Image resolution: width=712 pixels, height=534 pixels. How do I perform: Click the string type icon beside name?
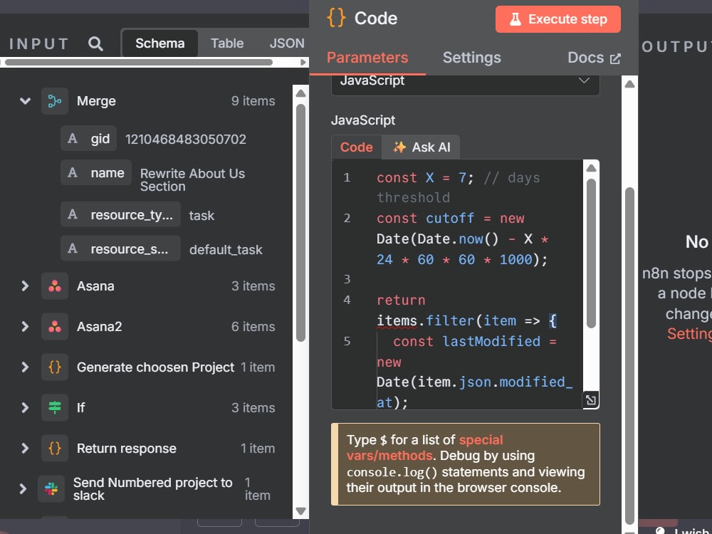pos(72,172)
